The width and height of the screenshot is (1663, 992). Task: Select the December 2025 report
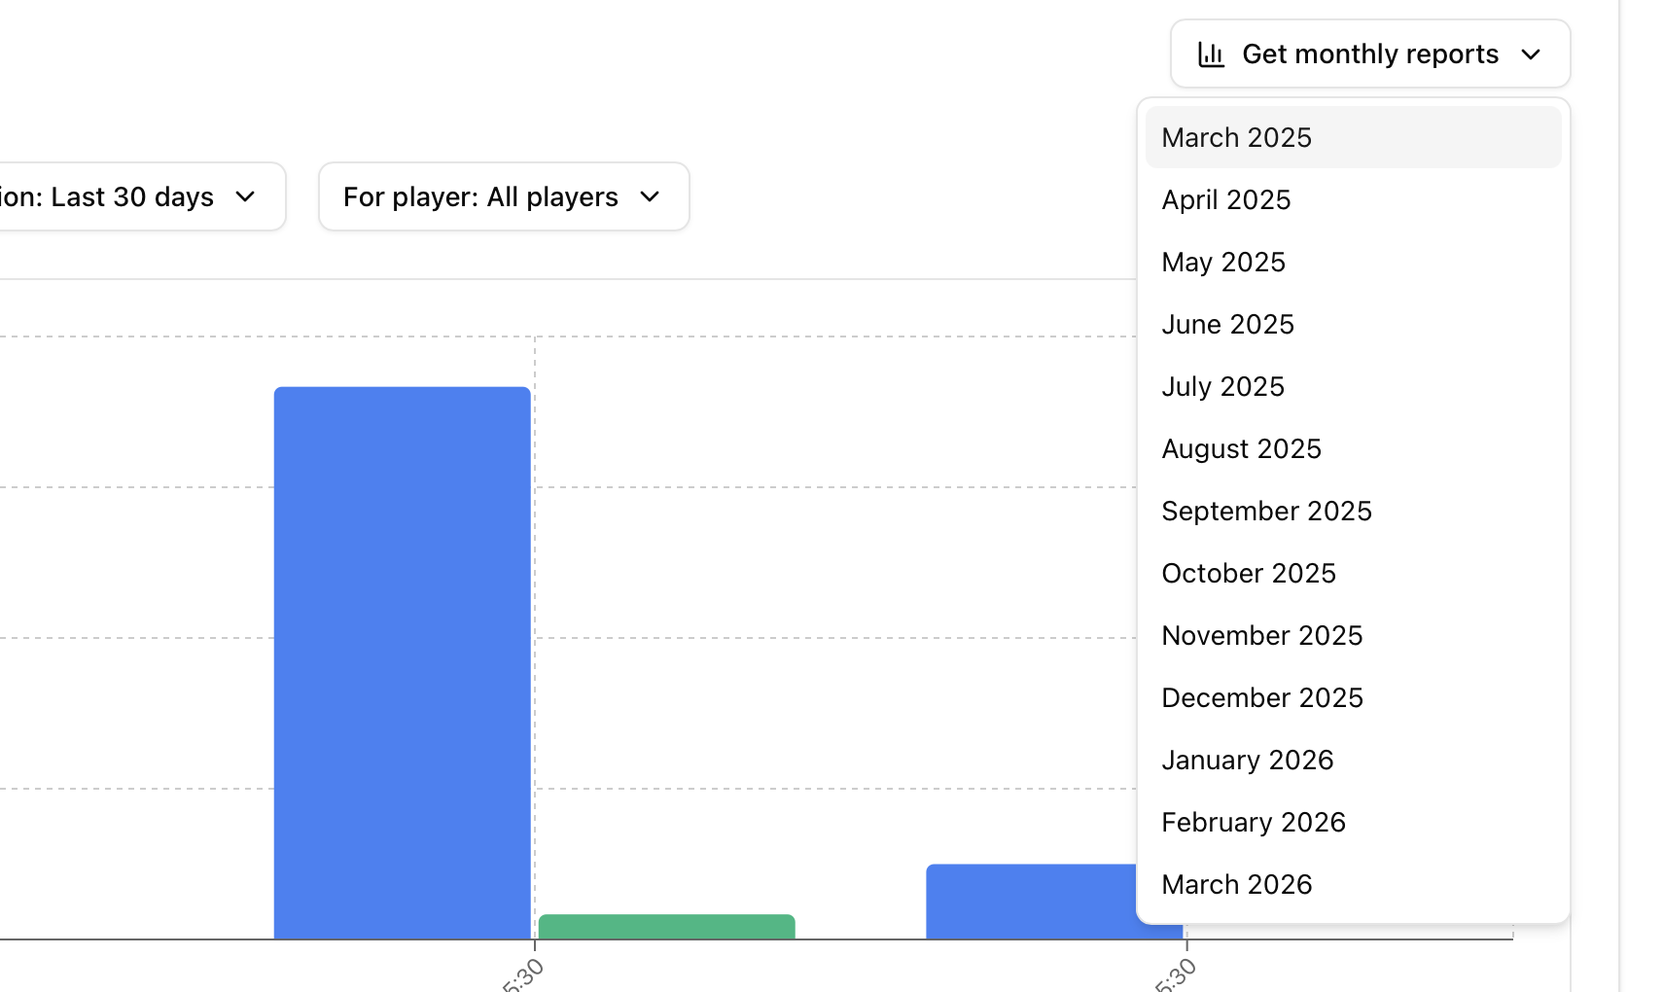point(1262,697)
